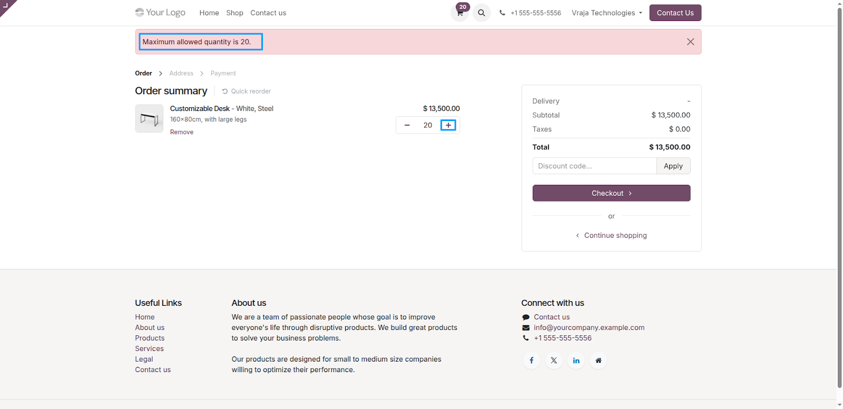The image size is (843, 409).
Task: Dismiss the maximum quantity alert
Action: pyautogui.click(x=690, y=42)
